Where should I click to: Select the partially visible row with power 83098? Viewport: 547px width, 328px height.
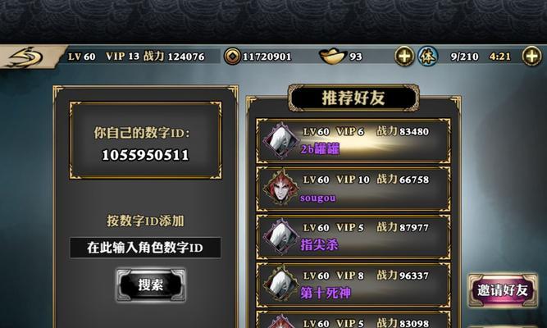pyautogui.click(x=353, y=320)
